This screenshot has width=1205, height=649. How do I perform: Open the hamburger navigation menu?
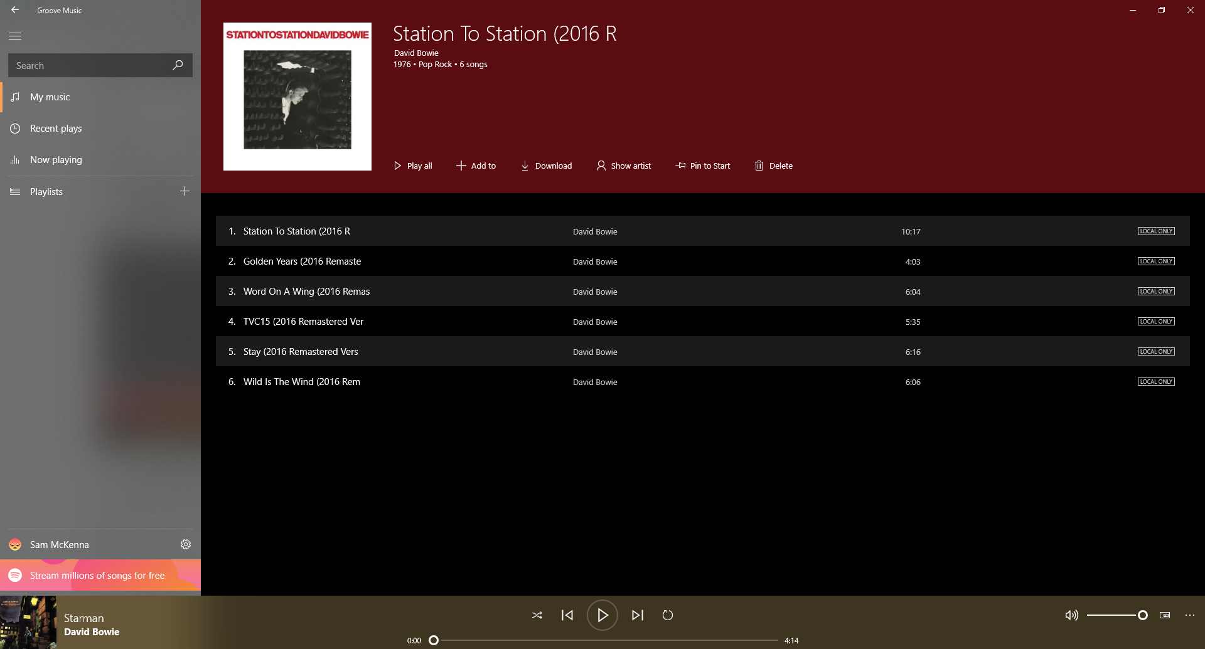[x=15, y=36]
